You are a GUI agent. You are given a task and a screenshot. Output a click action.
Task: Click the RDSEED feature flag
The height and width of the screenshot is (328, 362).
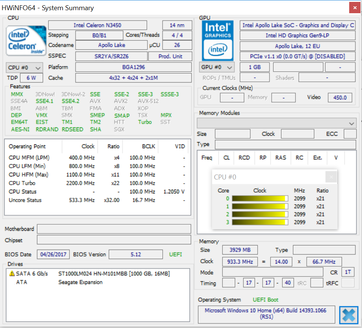pos(72,129)
